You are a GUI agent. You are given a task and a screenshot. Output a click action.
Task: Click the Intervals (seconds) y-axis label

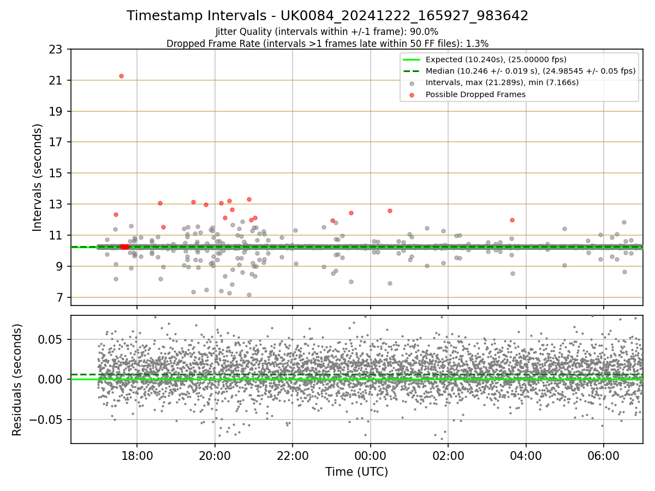point(37,177)
